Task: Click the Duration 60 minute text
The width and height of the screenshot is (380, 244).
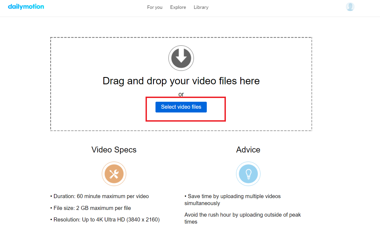Action: point(99,196)
